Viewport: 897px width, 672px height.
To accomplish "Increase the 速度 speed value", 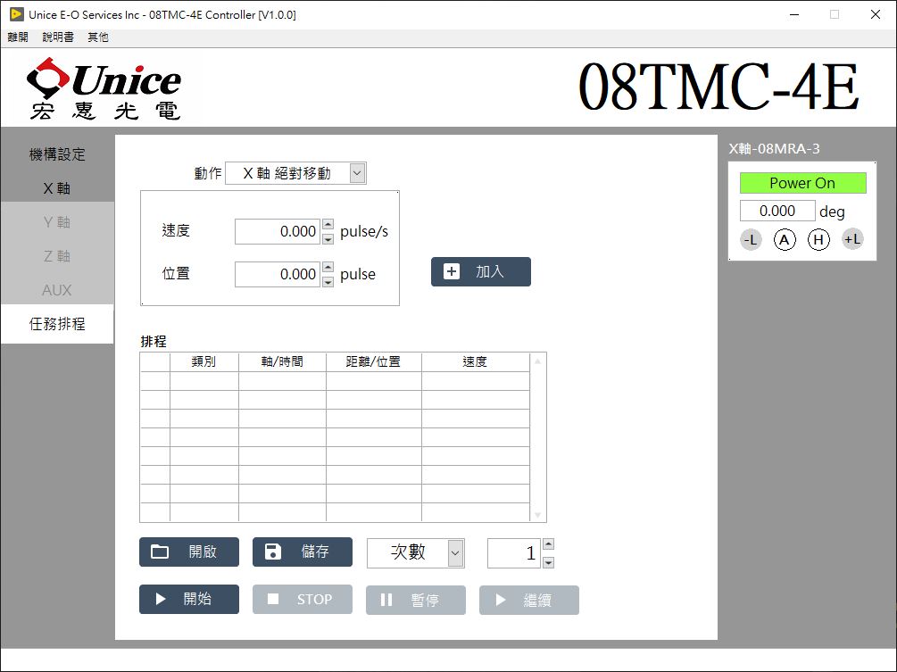I will tap(328, 224).
